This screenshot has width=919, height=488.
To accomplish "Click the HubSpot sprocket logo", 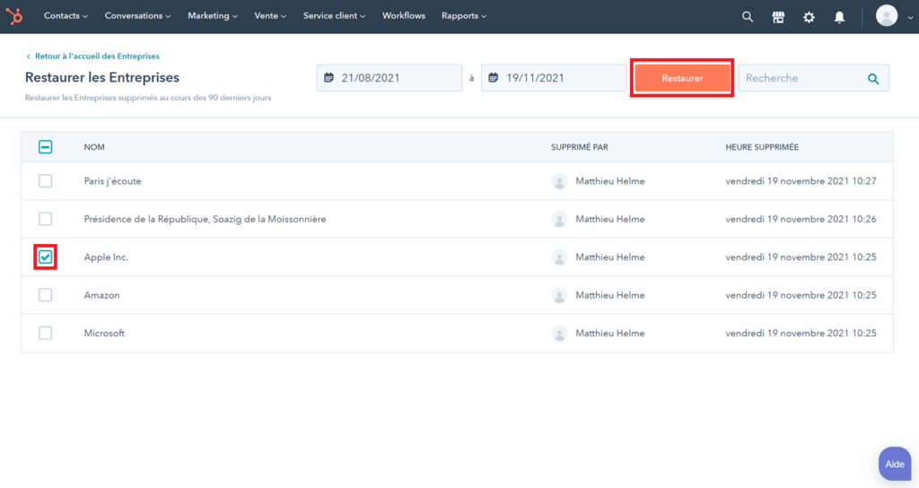I will click(14, 16).
